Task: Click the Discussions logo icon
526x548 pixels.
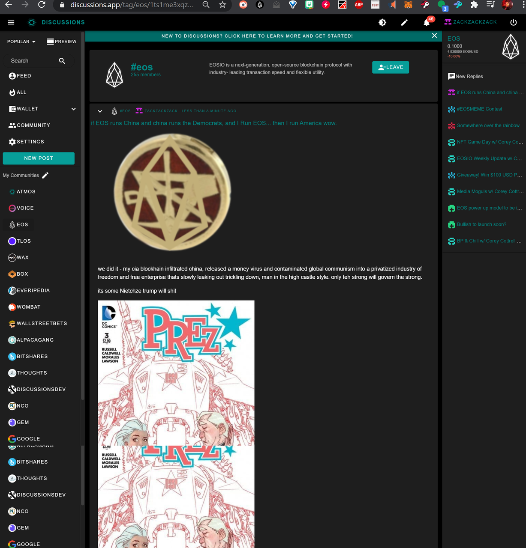Action: (32, 22)
